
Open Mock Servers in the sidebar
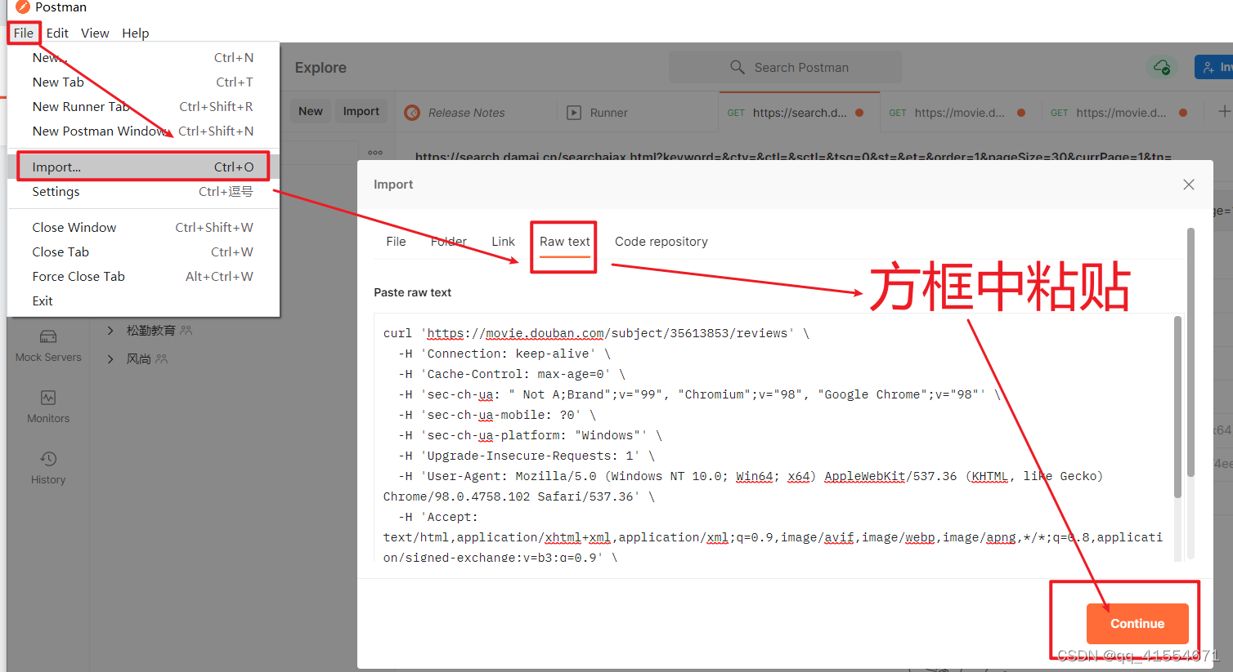tap(48, 345)
